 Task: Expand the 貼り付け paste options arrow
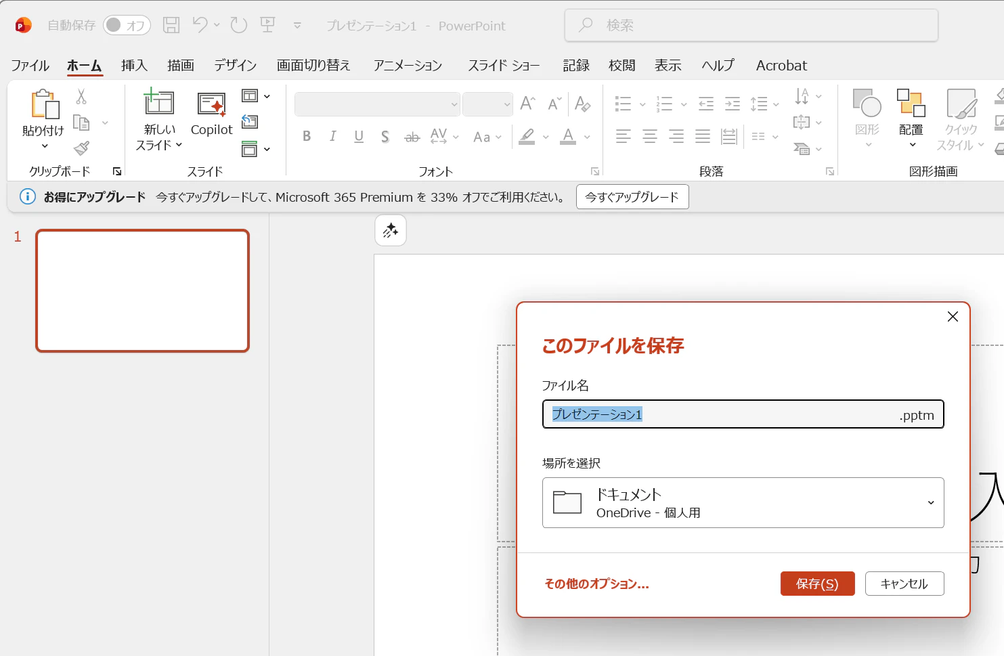coord(45,146)
